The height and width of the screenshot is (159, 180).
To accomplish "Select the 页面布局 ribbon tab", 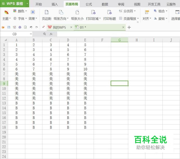I will 72,4.
